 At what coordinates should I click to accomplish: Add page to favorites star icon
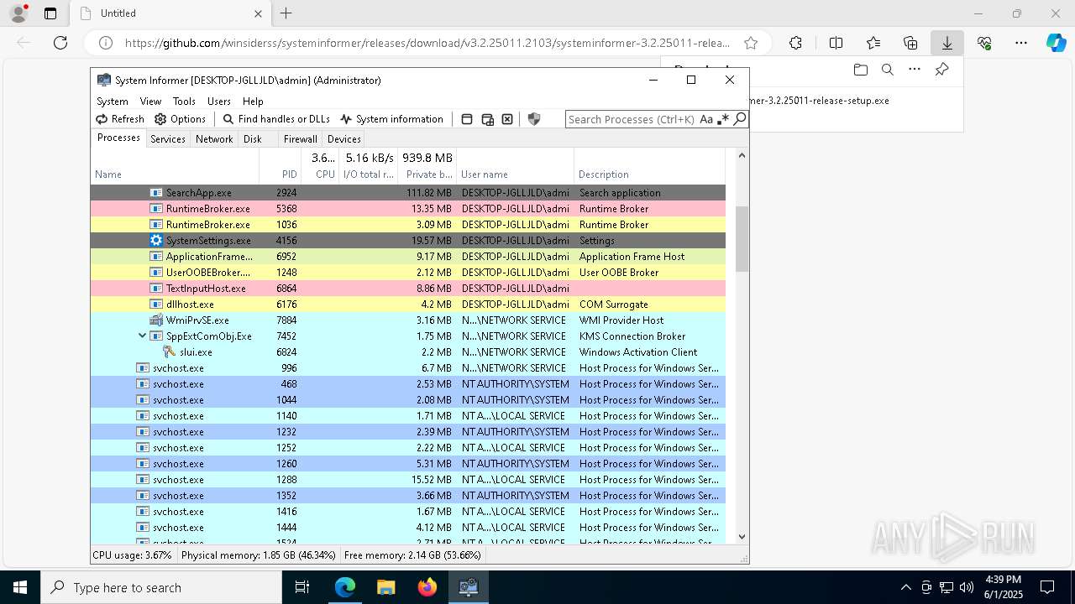pyautogui.click(x=751, y=43)
